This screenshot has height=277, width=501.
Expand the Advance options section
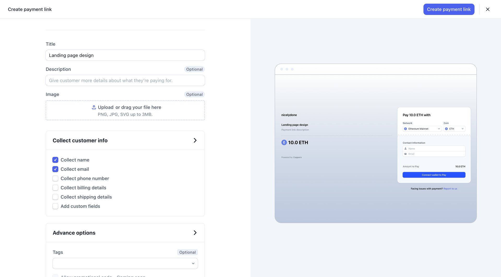pyautogui.click(x=195, y=232)
